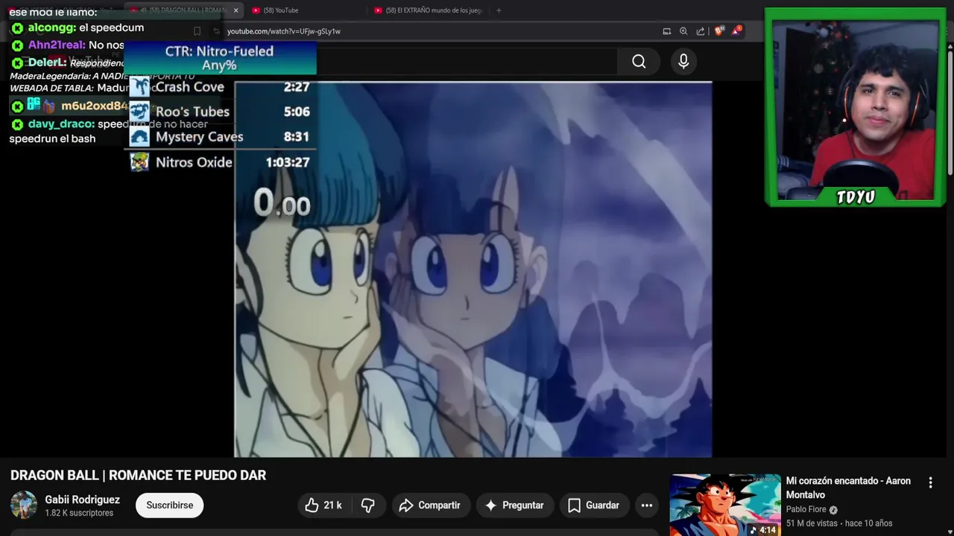Open more actions ellipsis beside Guardar
The height and width of the screenshot is (536, 954).
(647, 505)
